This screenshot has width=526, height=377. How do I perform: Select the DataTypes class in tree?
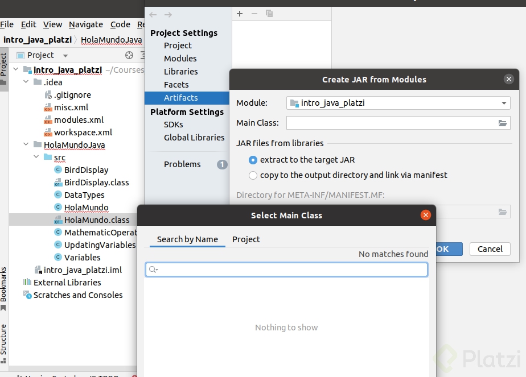coord(84,194)
